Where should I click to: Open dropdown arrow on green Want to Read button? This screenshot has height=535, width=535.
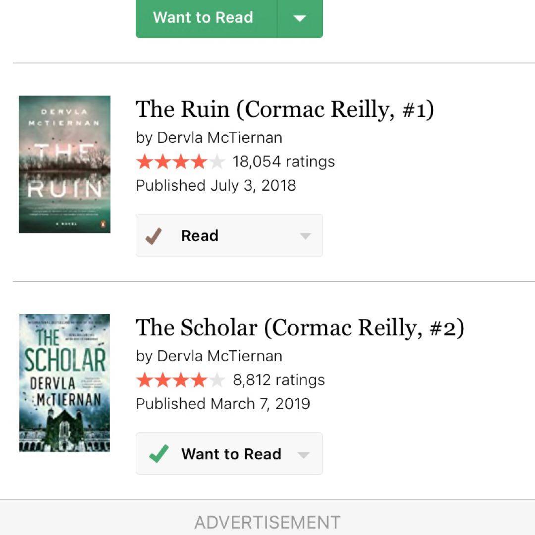click(300, 18)
